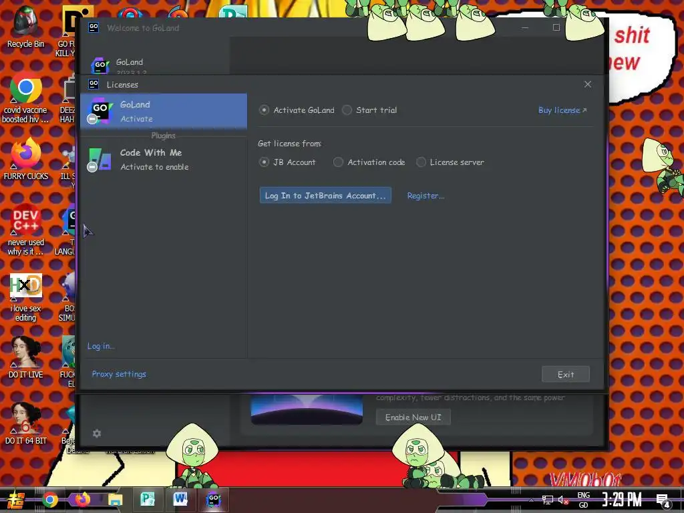Image resolution: width=684 pixels, height=513 pixels.
Task: Click GoLand logo in Welcome window sidebar
Action: tap(100, 66)
